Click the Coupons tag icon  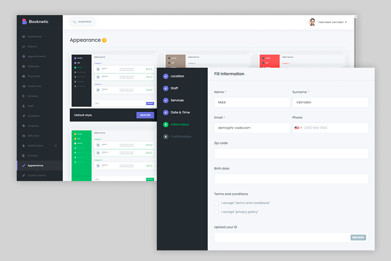[x=24, y=126]
